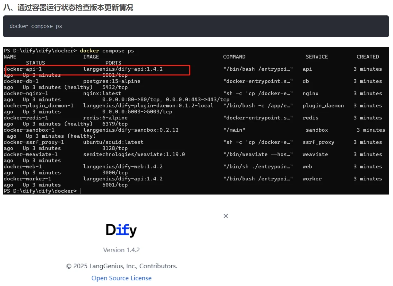Click the section heading 八、通过容器运行状态检查版本更新情况
This screenshot has height=286, width=393.
click(68, 8)
